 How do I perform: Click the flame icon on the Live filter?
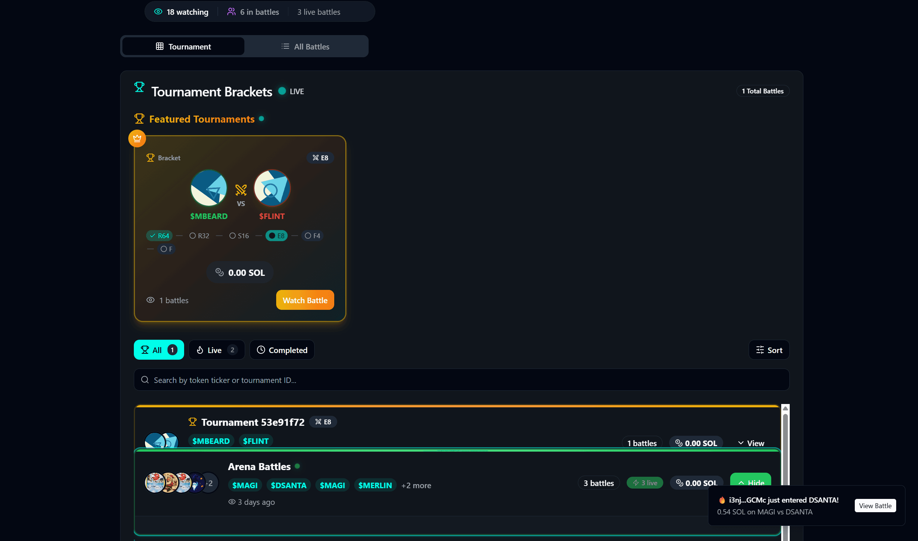[x=200, y=350]
